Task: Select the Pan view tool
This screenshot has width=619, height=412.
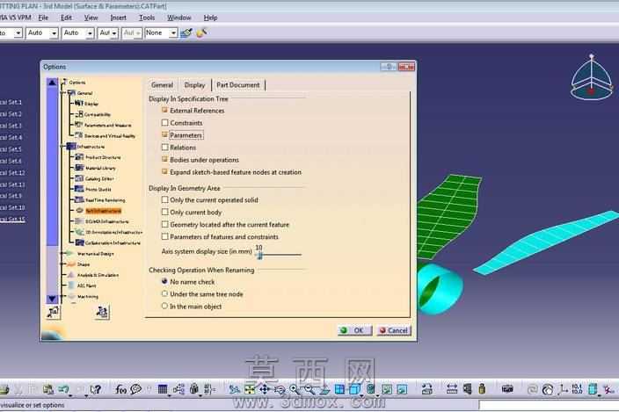Action: pos(264,389)
